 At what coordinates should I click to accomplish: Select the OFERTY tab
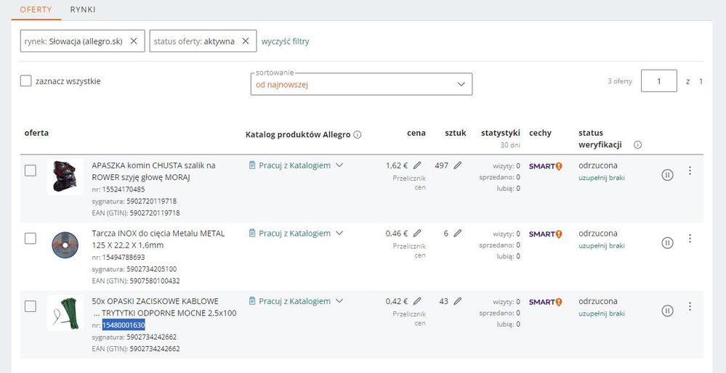point(36,9)
